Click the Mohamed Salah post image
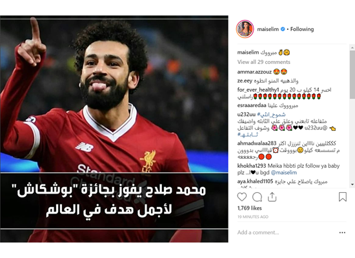The image size is (355, 258). pyautogui.click(x=114, y=129)
